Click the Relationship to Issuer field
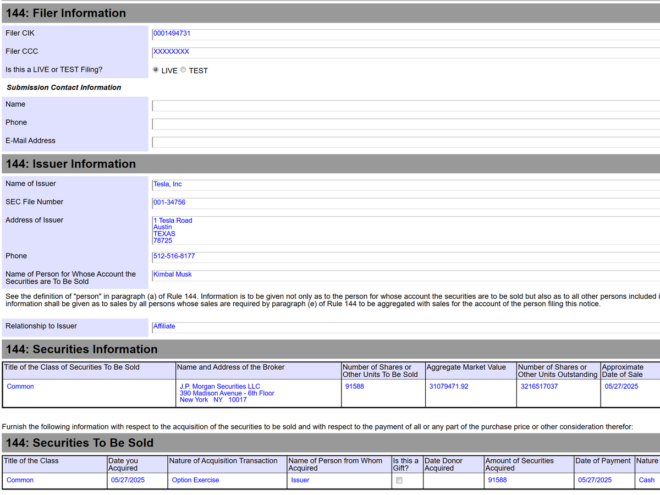Viewport: 660px width, 495px height. [406, 327]
